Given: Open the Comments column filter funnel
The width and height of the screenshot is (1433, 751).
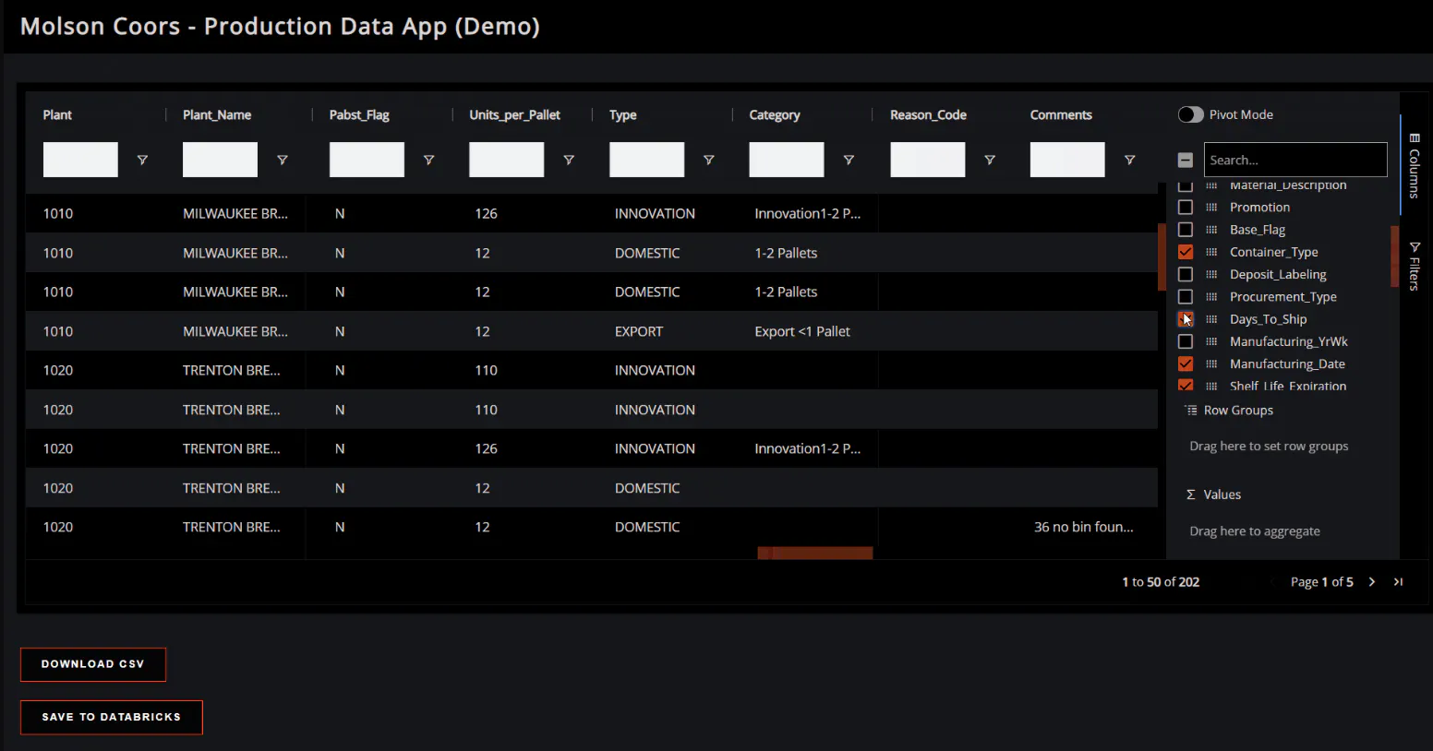Looking at the screenshot, I should point(1129,160).
